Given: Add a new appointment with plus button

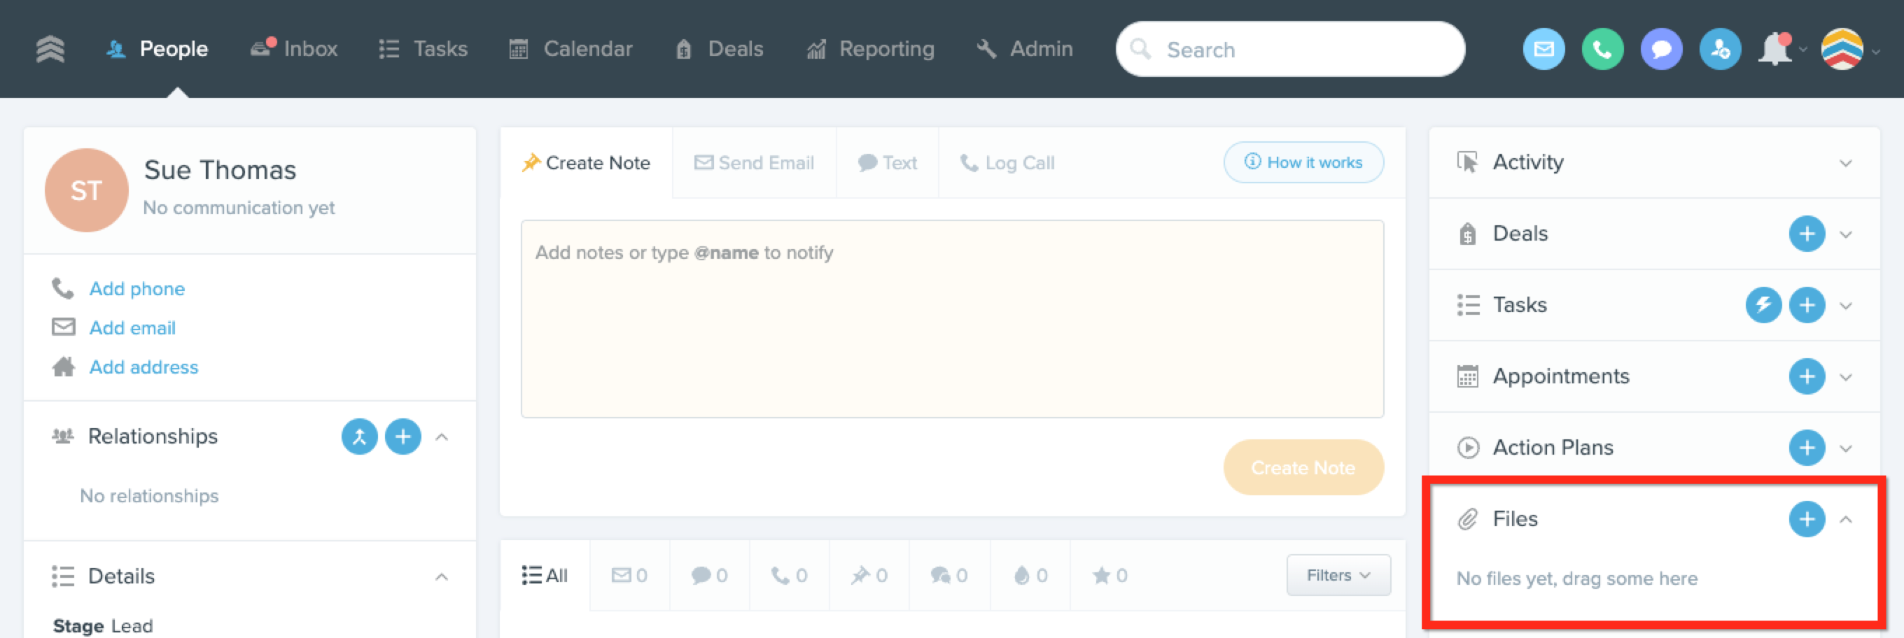Looking at the screenshot, I should (1807, 376).
